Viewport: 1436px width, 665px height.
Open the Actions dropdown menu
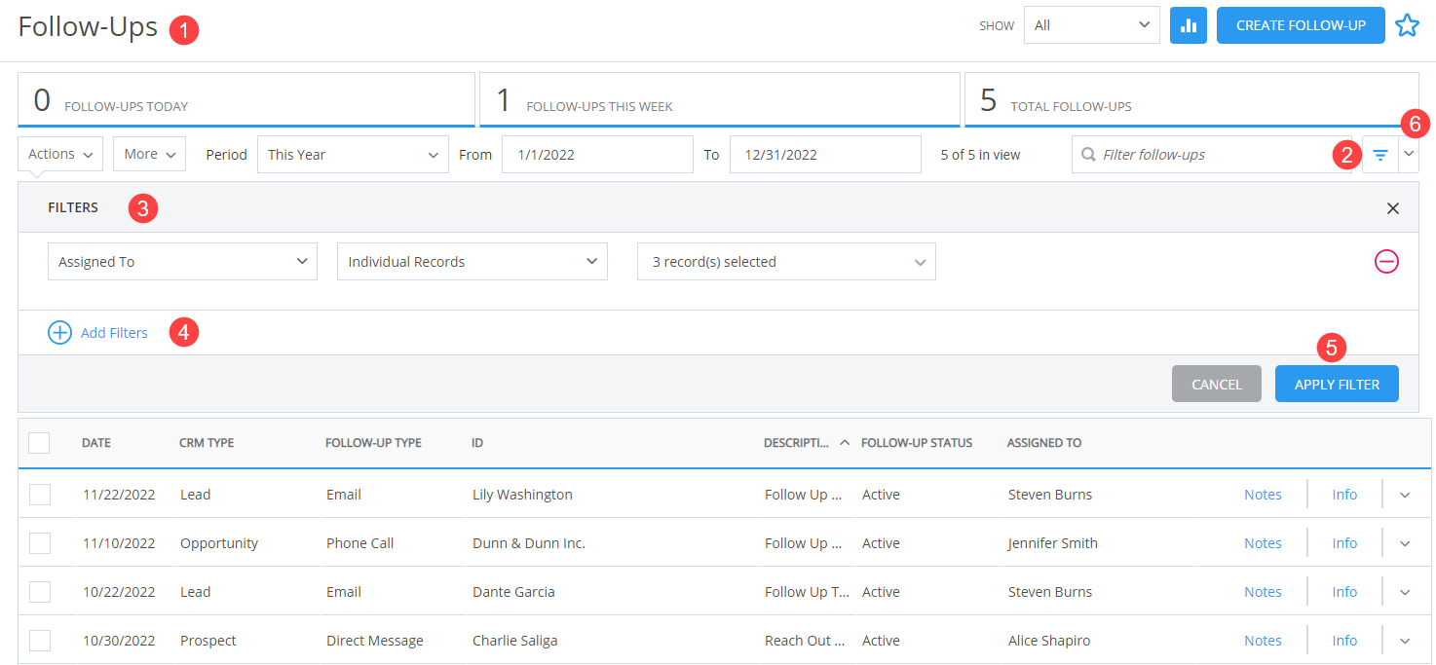[x=60, y=154]
